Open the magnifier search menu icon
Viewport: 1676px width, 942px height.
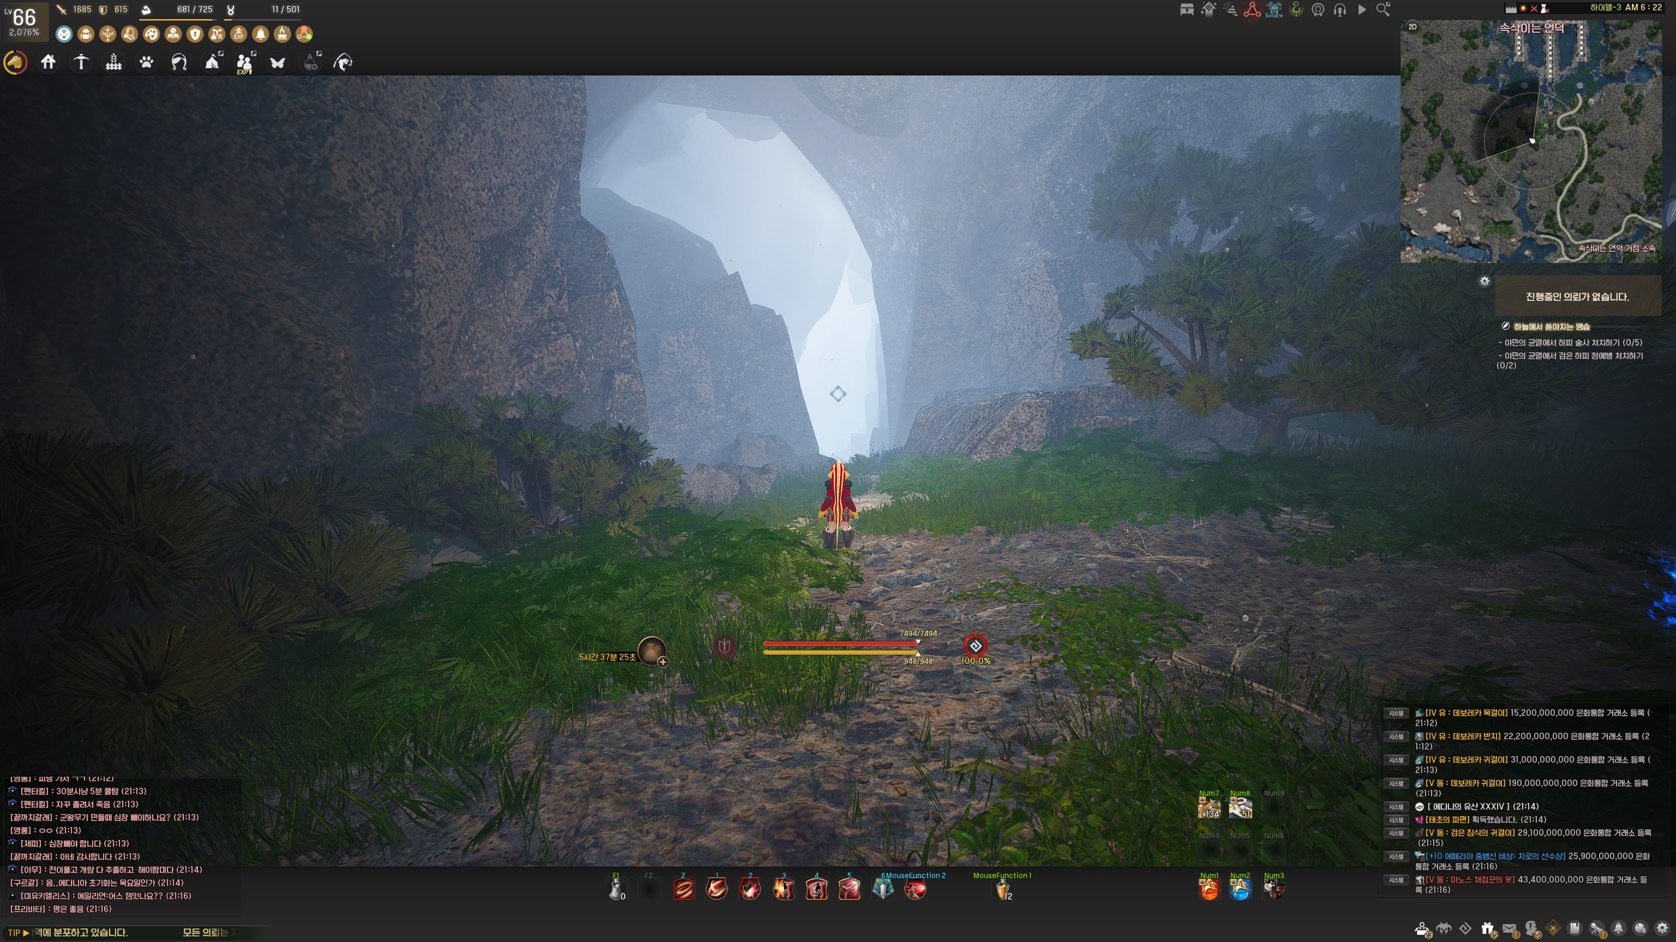[1383, 10]
